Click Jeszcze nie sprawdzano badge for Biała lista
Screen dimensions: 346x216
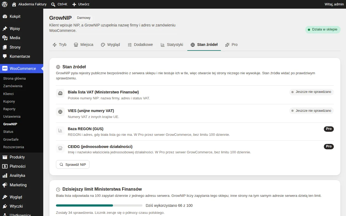click(311, 92)
